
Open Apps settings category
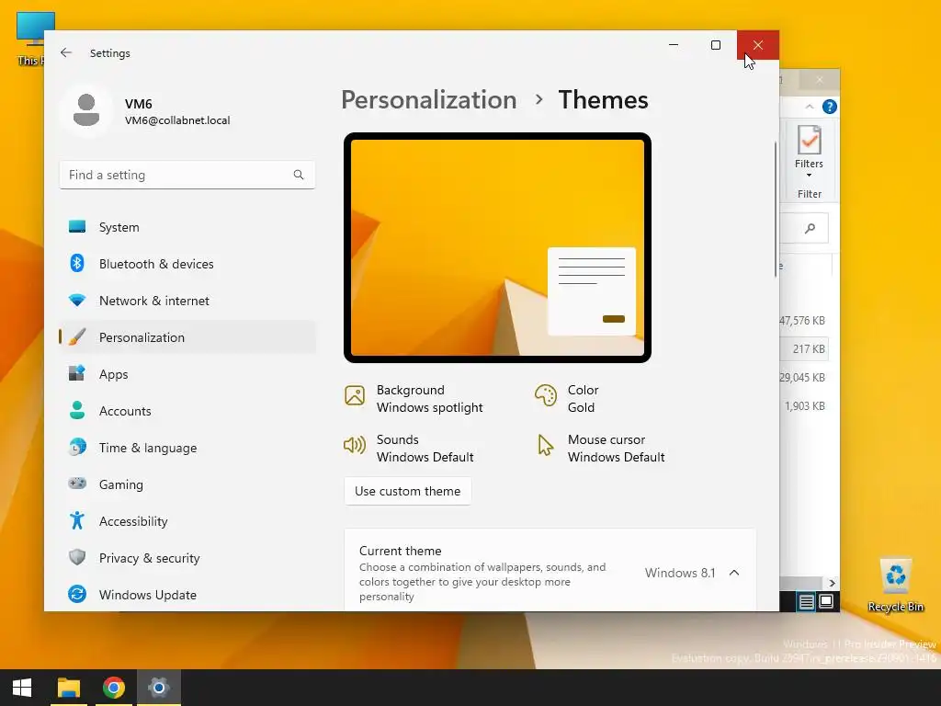[x=187, y=374]
